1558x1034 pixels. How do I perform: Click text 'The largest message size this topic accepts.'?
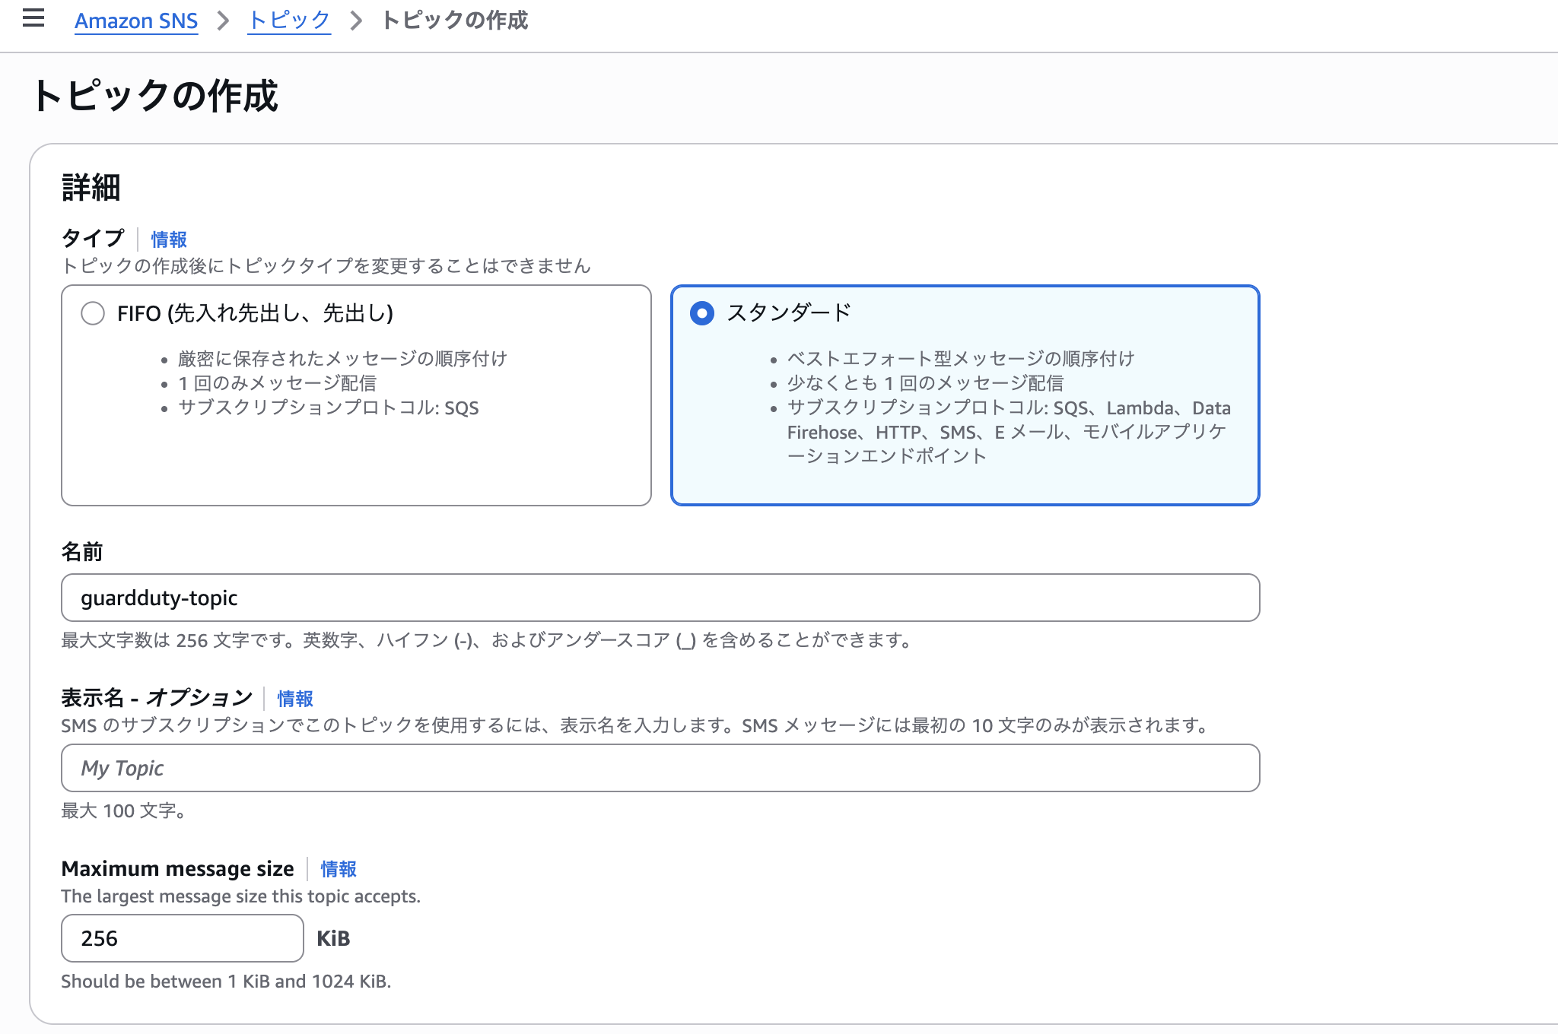click(x=240, y=896)
